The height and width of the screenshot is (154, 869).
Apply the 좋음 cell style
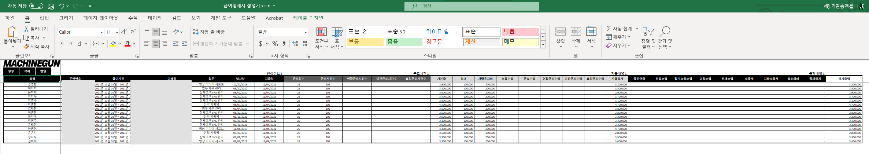click(x=404, y=42)
